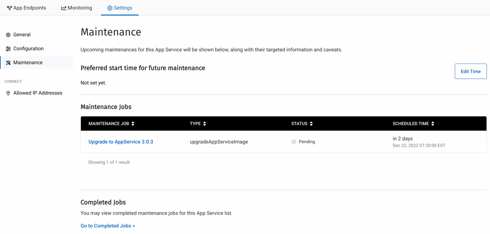Viewport: 490px width, 234px height.
Task: Click the 'in 2 days' scheduled time
Action: tap(402, 139)
